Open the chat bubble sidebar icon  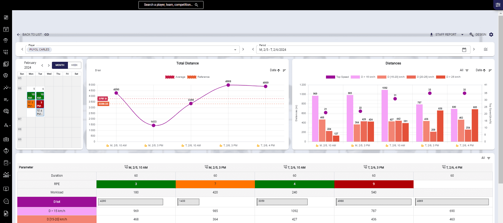click(6, 201)
